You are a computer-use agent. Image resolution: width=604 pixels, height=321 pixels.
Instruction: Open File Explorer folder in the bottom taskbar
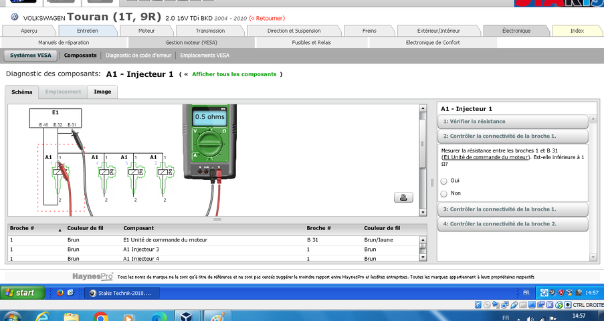point(71,316)
